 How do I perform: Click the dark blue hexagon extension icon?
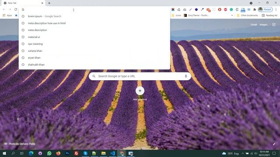click(x=196, y=10)
